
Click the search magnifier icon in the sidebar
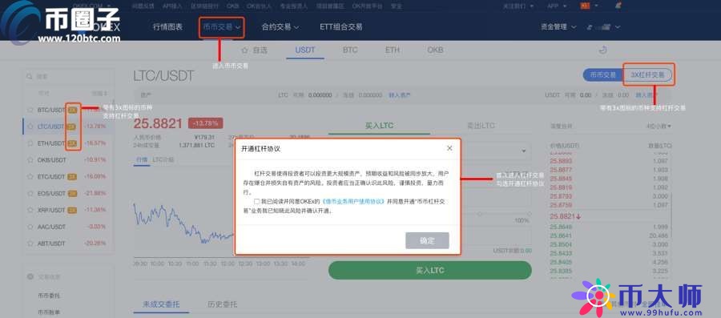(x=29, y=77)
